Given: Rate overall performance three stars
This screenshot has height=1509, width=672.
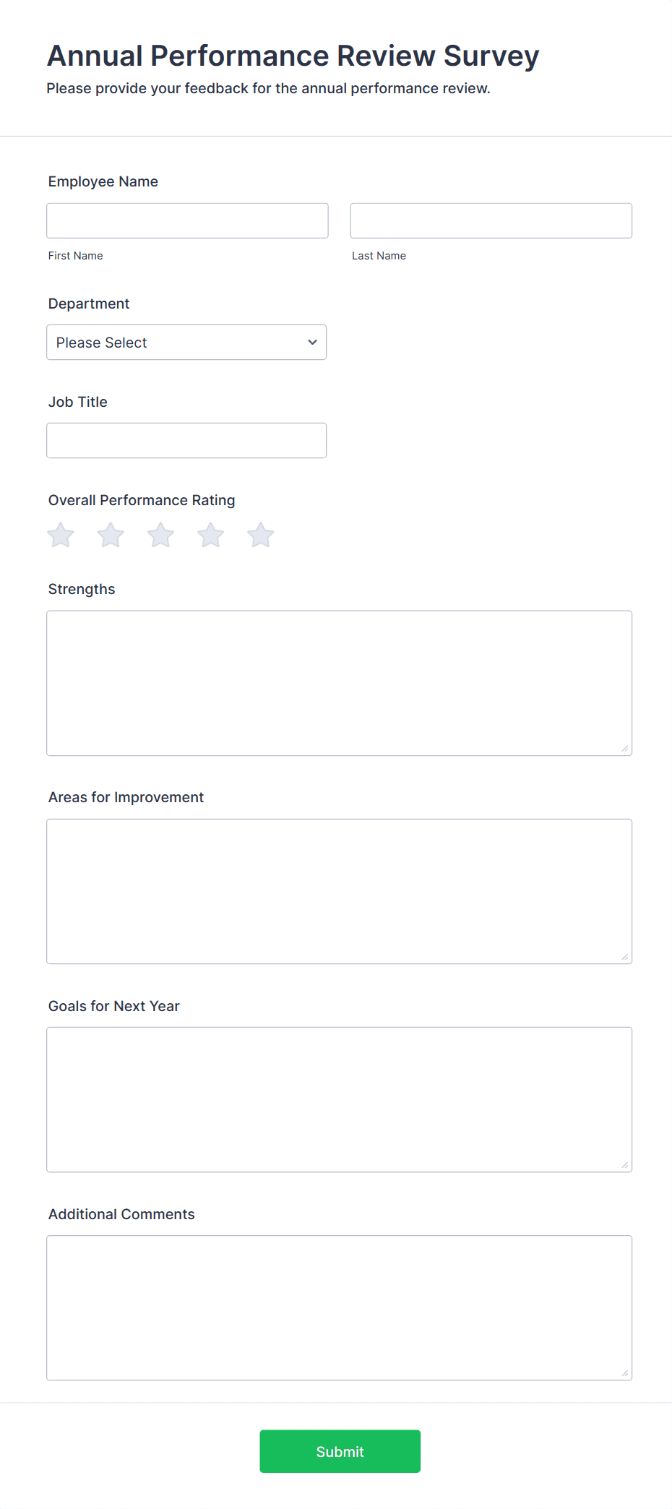Looking at the screenshot, I should 160,535.
